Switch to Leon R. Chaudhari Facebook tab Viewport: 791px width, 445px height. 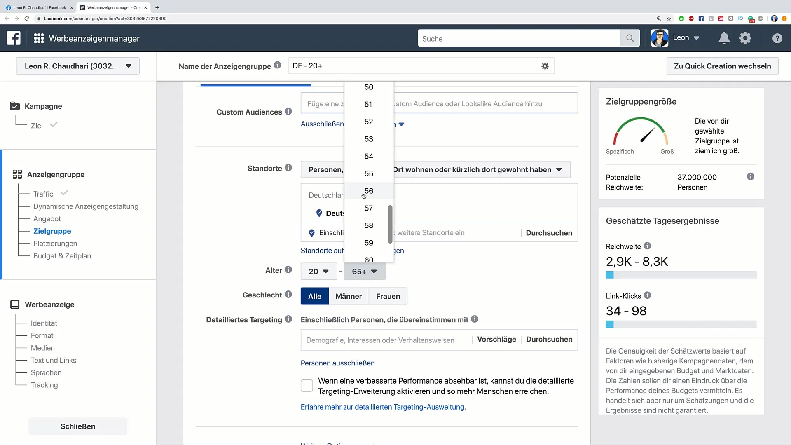click(x=40, y=7)
